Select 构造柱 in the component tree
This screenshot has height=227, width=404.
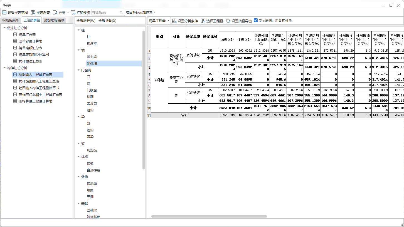[92, 43]
